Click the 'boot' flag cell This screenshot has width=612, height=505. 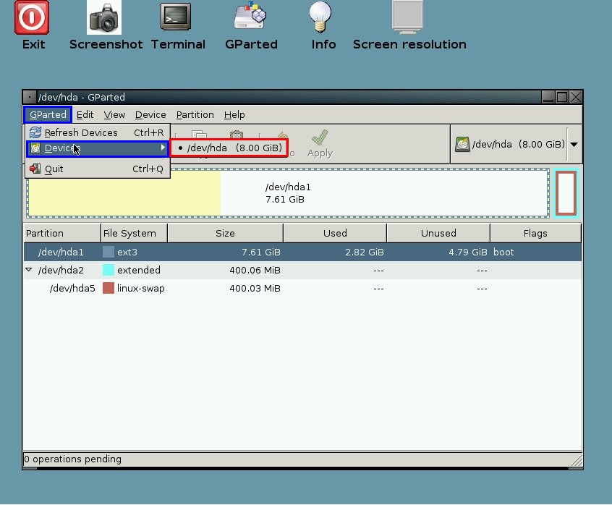click(503, 252)
